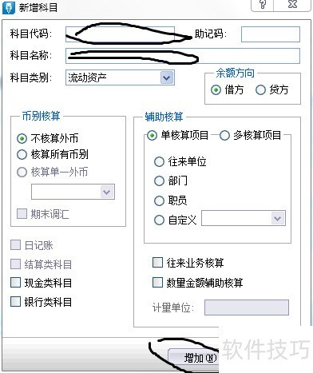Click the help question mark button
Screen dimensions: 313x373
coord(263,5)
